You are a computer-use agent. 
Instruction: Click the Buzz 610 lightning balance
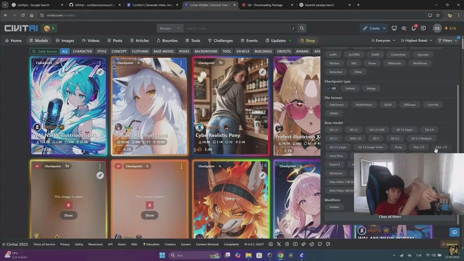pos(450,28)
